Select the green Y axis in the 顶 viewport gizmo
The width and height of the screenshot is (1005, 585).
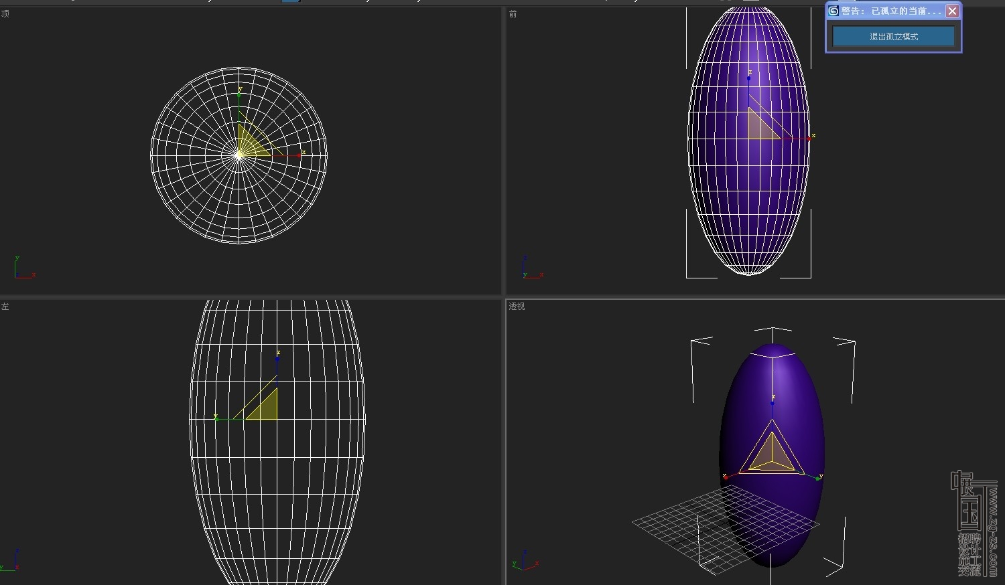tap(239, 107)
